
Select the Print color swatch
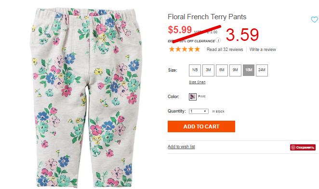click(x=192, y=97)
